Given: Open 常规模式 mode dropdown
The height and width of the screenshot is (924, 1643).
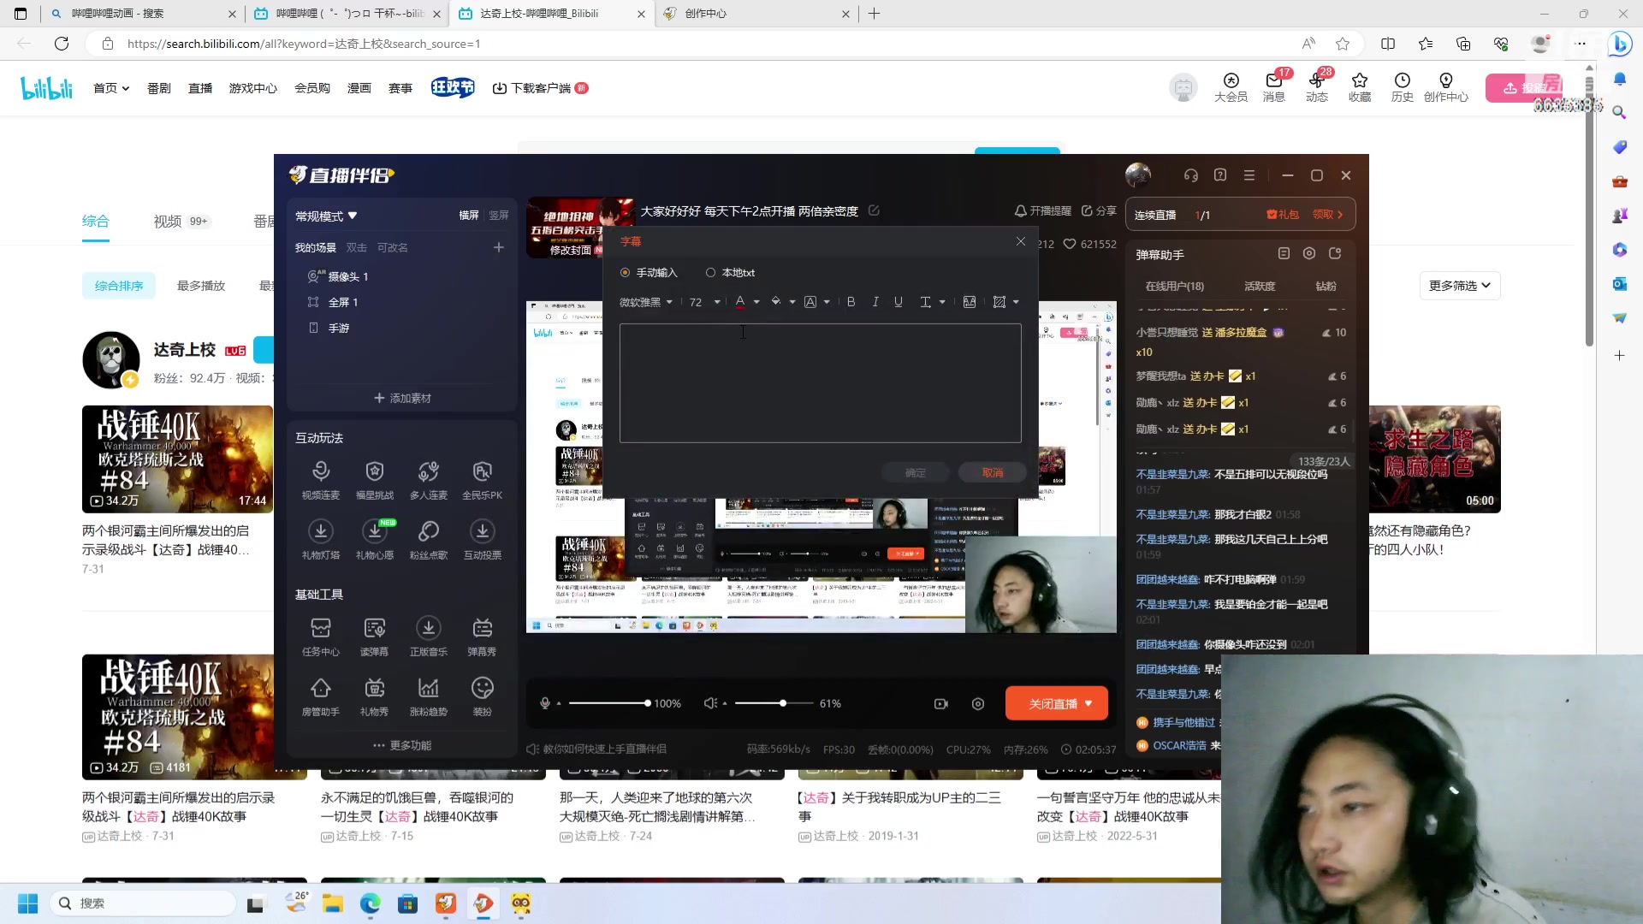Looking at the screenshot, I should 326,216.
